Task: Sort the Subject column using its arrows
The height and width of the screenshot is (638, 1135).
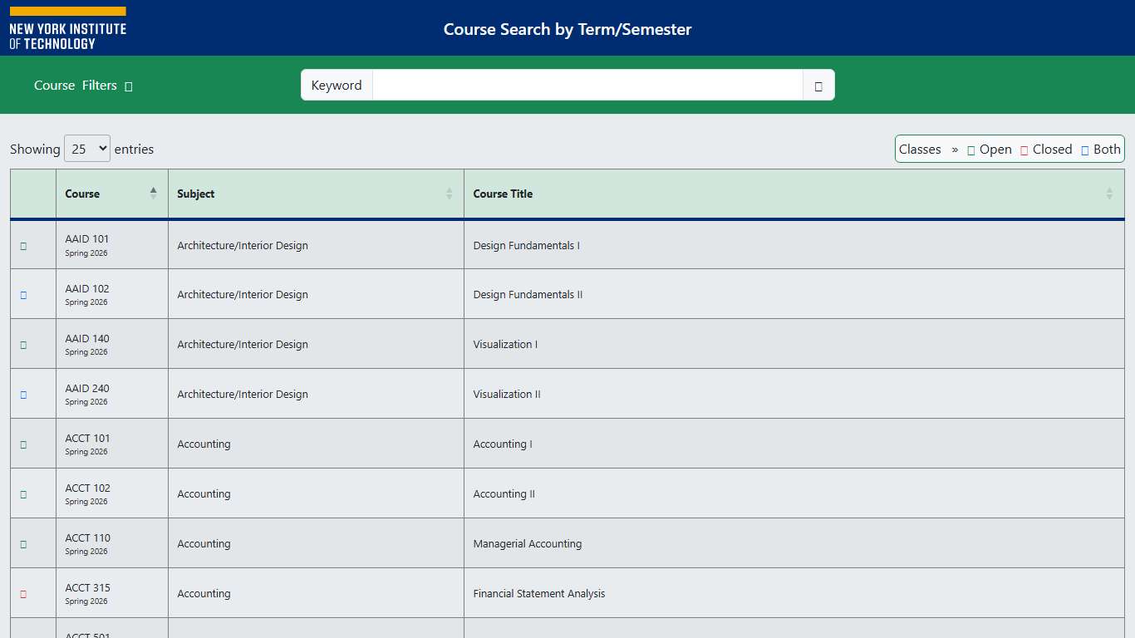Action: point(447,194)
